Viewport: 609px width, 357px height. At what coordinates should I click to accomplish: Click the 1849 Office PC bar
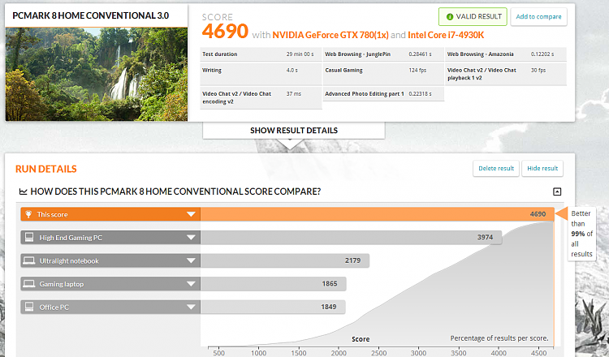pyautogui.click(x=273, y=307)
